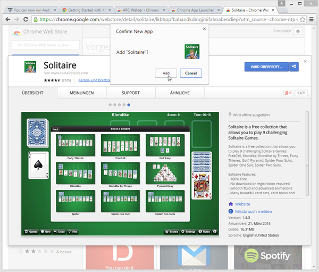Close the Confirm New App dialog with X
This screenshot has width=319, height=272.
(x=204, y=29)
